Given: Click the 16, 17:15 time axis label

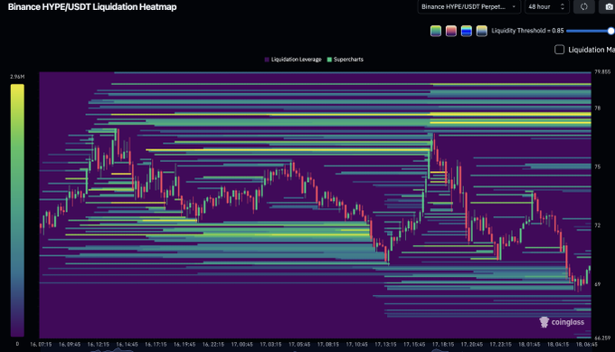Looking at the screenshot, I should [156, 345].
